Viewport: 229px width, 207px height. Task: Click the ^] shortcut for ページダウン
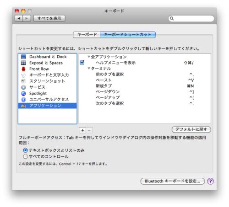coord(191,92)
